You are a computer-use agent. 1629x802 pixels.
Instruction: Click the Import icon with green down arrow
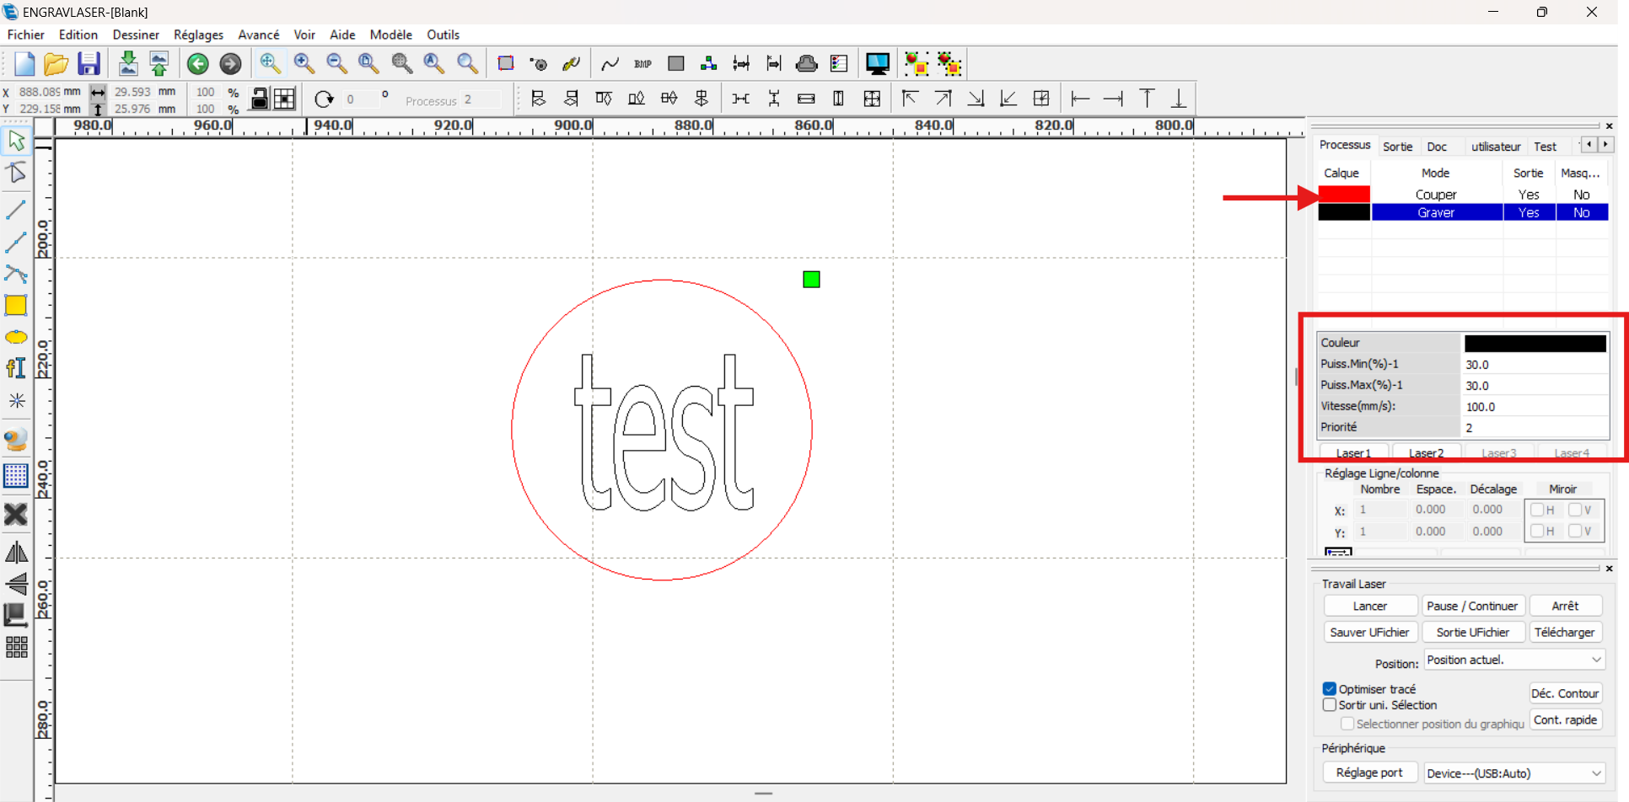pos(128,64)
